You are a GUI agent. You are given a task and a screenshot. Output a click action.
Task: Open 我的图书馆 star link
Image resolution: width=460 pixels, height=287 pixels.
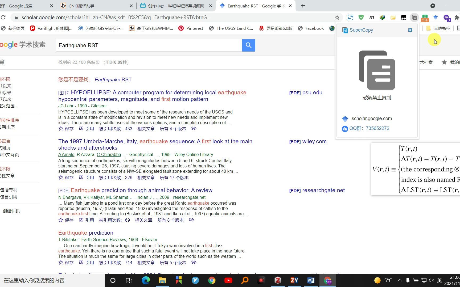point(451,62)
